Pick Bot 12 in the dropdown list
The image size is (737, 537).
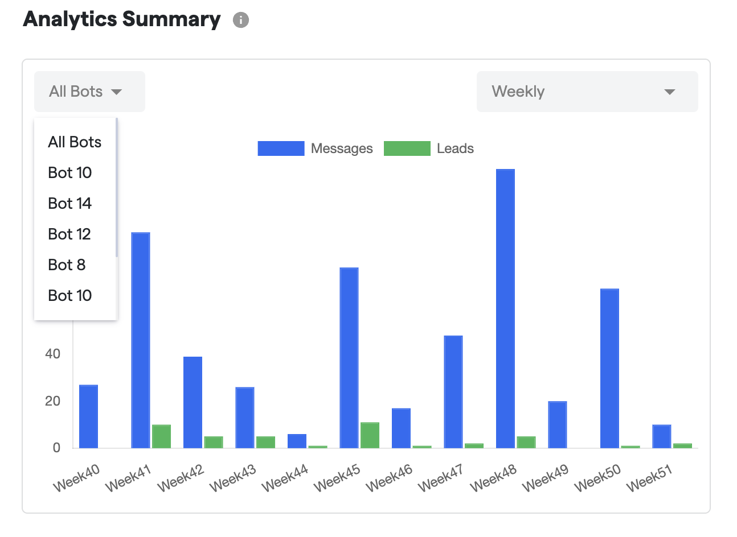pos(69,234)
